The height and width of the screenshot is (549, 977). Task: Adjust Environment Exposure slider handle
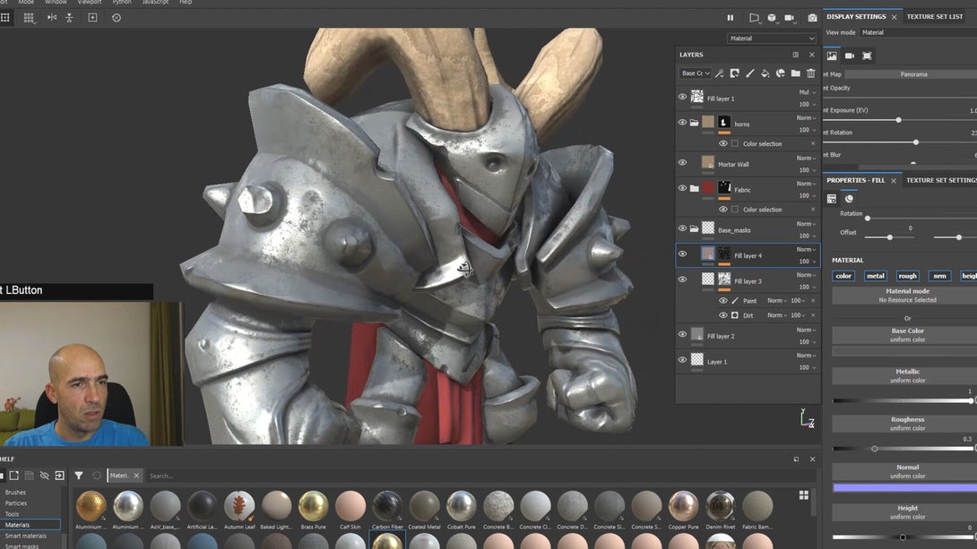[898, 119]
